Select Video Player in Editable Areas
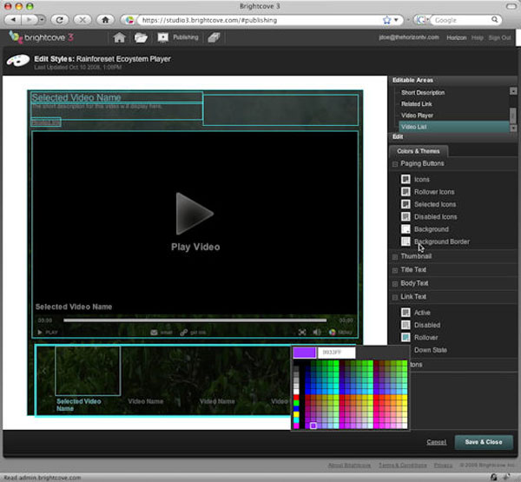This screenshot has width=521, height=482. (x=417, y=116)
